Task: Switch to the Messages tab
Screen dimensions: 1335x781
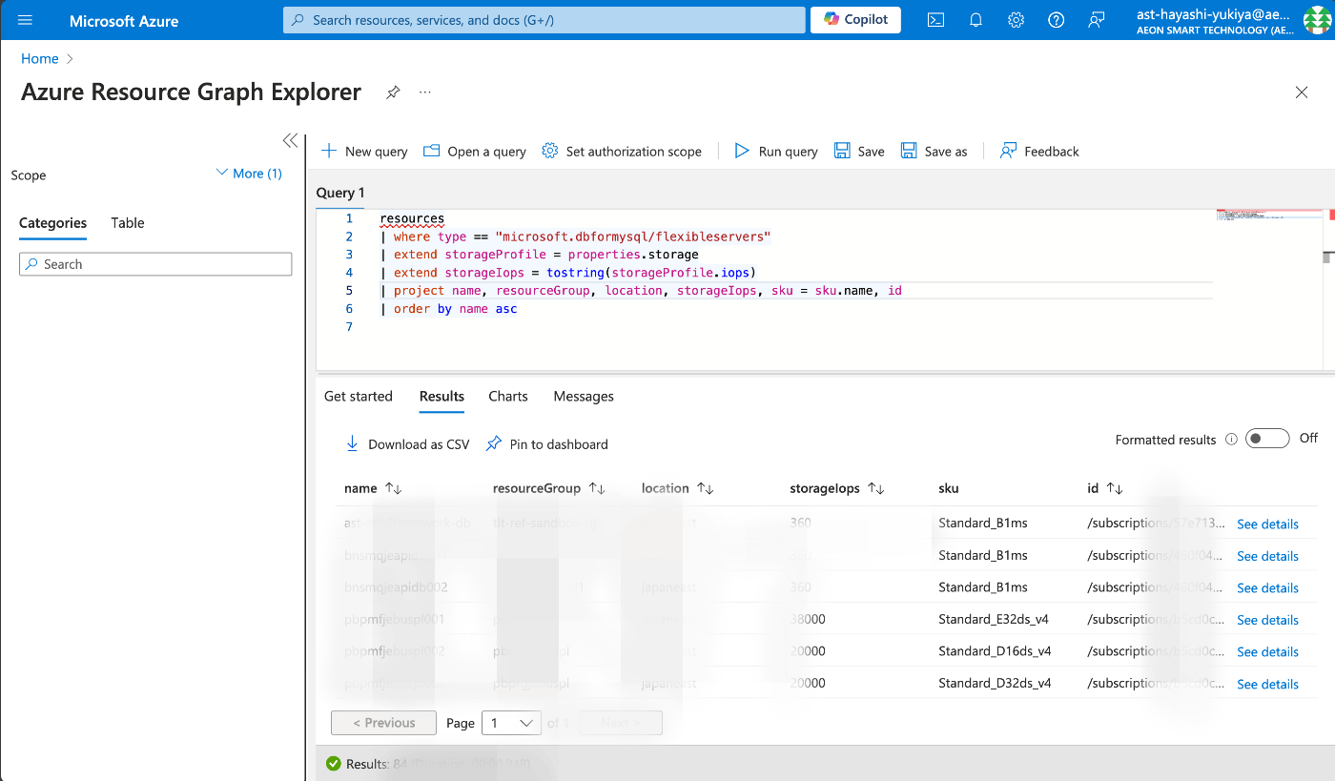Action: point(584,397)
